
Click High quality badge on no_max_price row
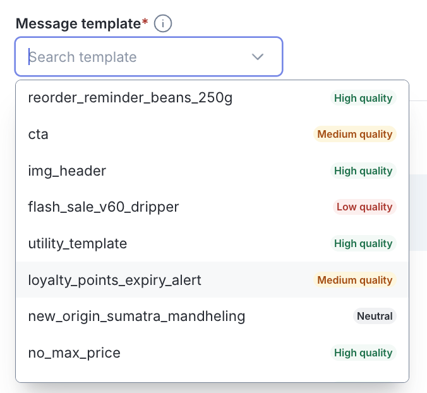[x=363, y=353]
